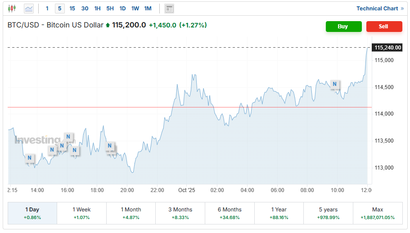Show the 6 Months performance tab

(x=230, y=213)
